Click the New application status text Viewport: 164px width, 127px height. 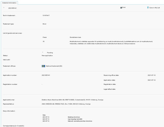tap(47, 56)
